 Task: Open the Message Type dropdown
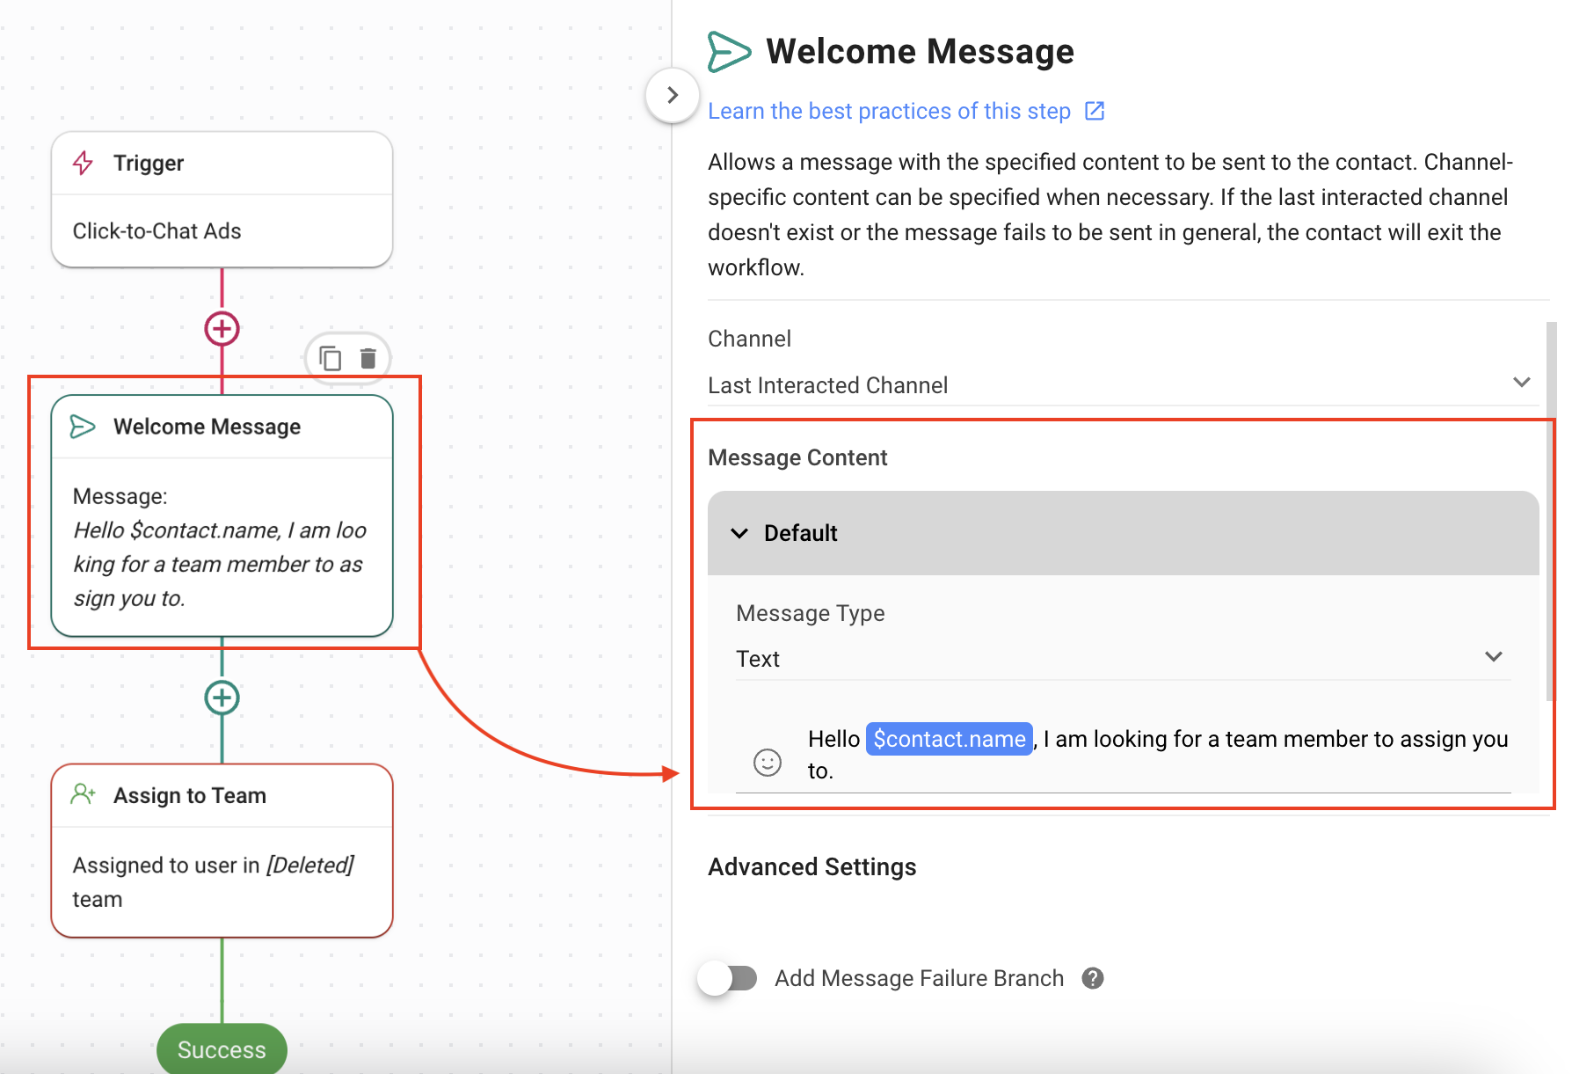click(1122, 658)
